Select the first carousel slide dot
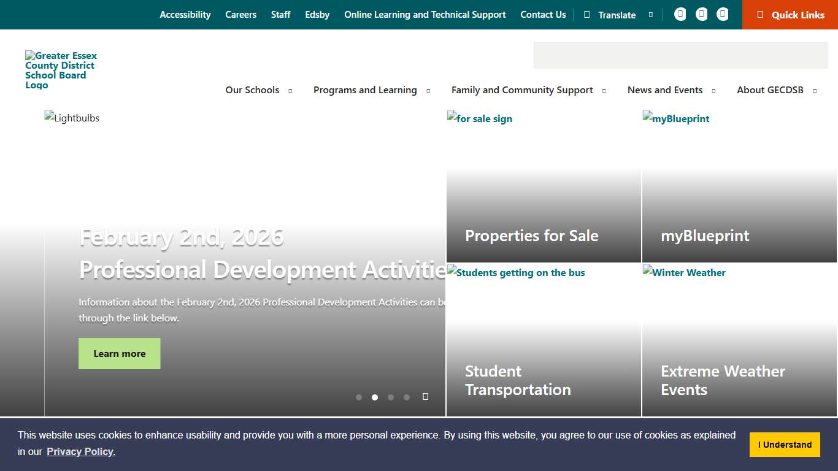This screenshot has height=471, width=838. point(359,397)
